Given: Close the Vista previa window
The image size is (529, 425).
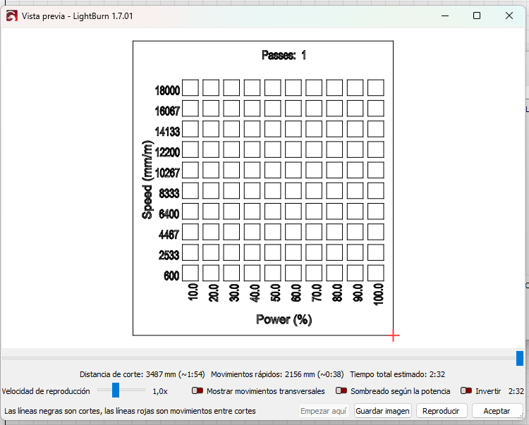Looking at the screenshot, I should 509,16.
